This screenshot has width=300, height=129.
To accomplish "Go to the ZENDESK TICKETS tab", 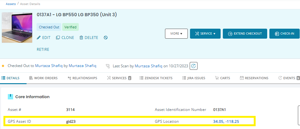I will tap(156, 78).
